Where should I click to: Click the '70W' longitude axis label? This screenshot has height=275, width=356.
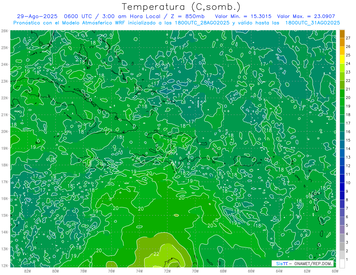point(195,271)
